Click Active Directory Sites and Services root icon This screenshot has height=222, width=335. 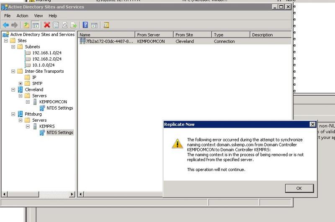coord(5,35)
